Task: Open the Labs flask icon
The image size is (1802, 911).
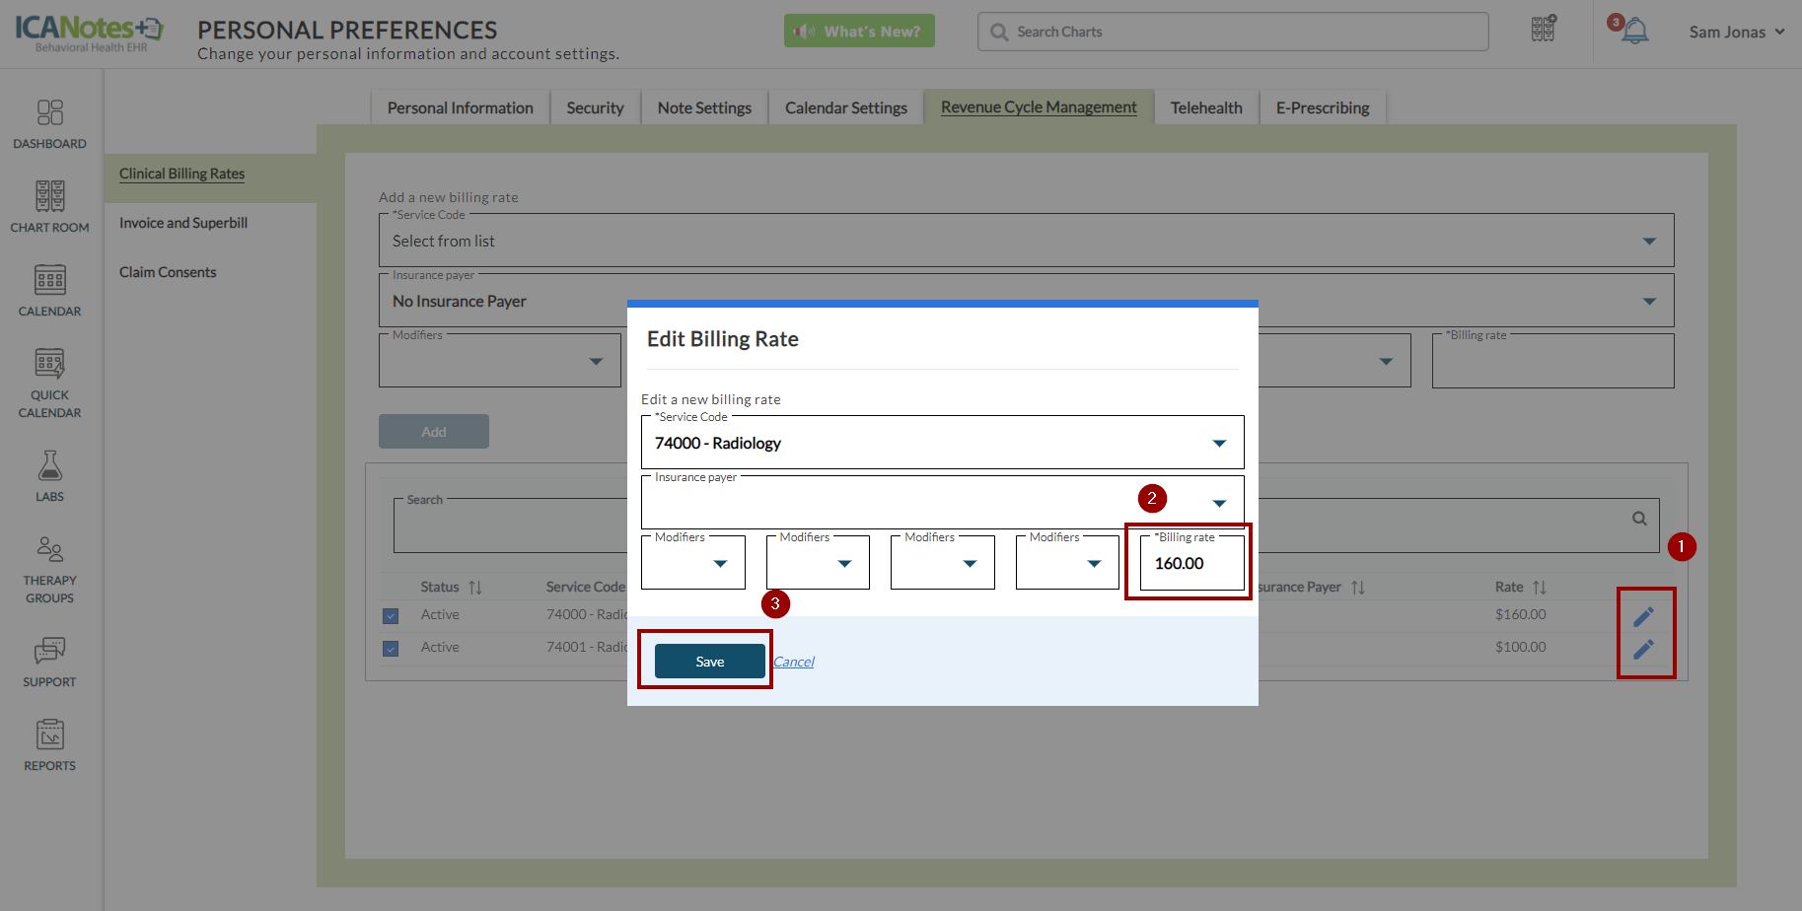Action: coord(49,476)
